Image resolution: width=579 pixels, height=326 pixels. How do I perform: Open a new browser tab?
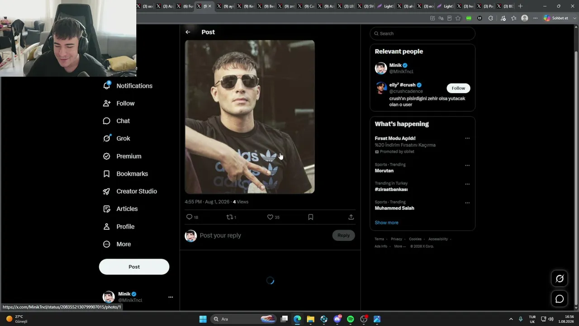click(x=520, y=6)
